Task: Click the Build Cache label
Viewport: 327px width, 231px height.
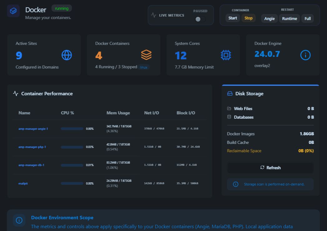Action: tap(238, 142)
